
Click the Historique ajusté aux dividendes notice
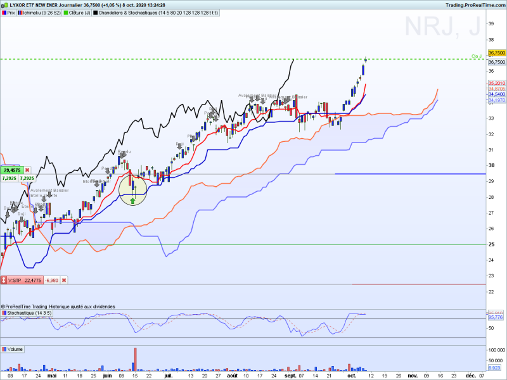[82, 307]
